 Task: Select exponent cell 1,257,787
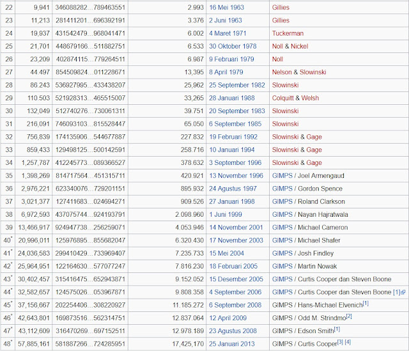coord(34,163)
